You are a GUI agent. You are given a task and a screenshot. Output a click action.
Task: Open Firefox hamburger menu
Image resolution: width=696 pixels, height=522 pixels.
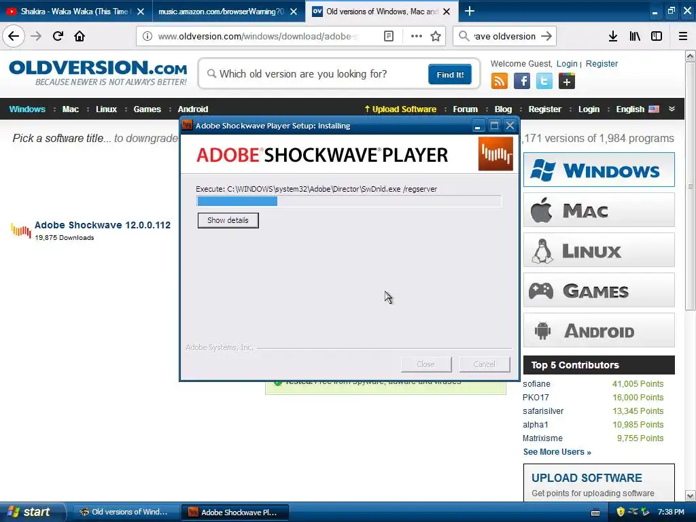683,36
